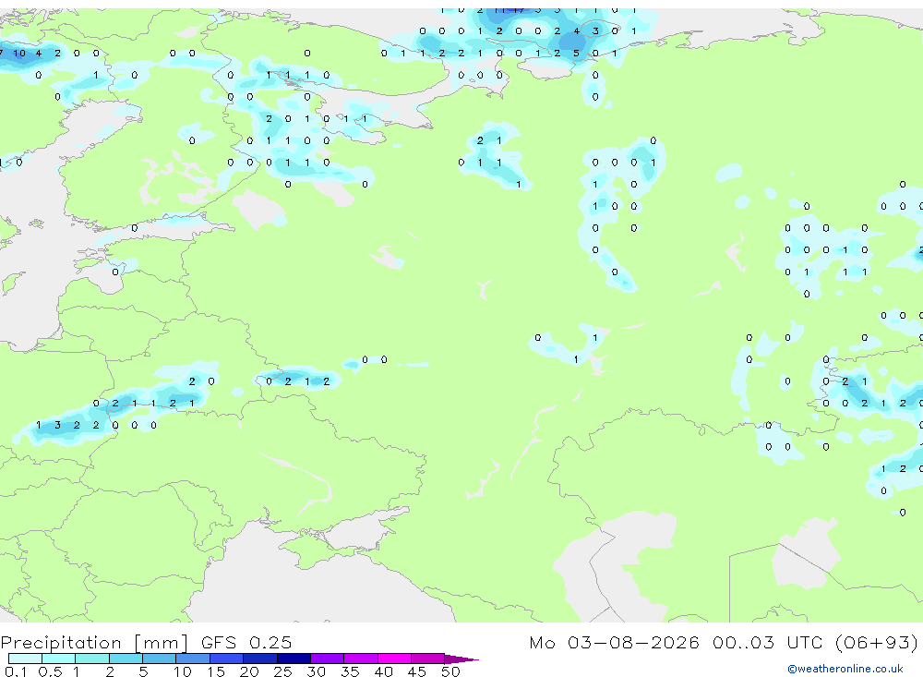This screenshot has width=923, height=677.
Task: Click the map precipitation value "5" in the north
Action: click(576, 53)
